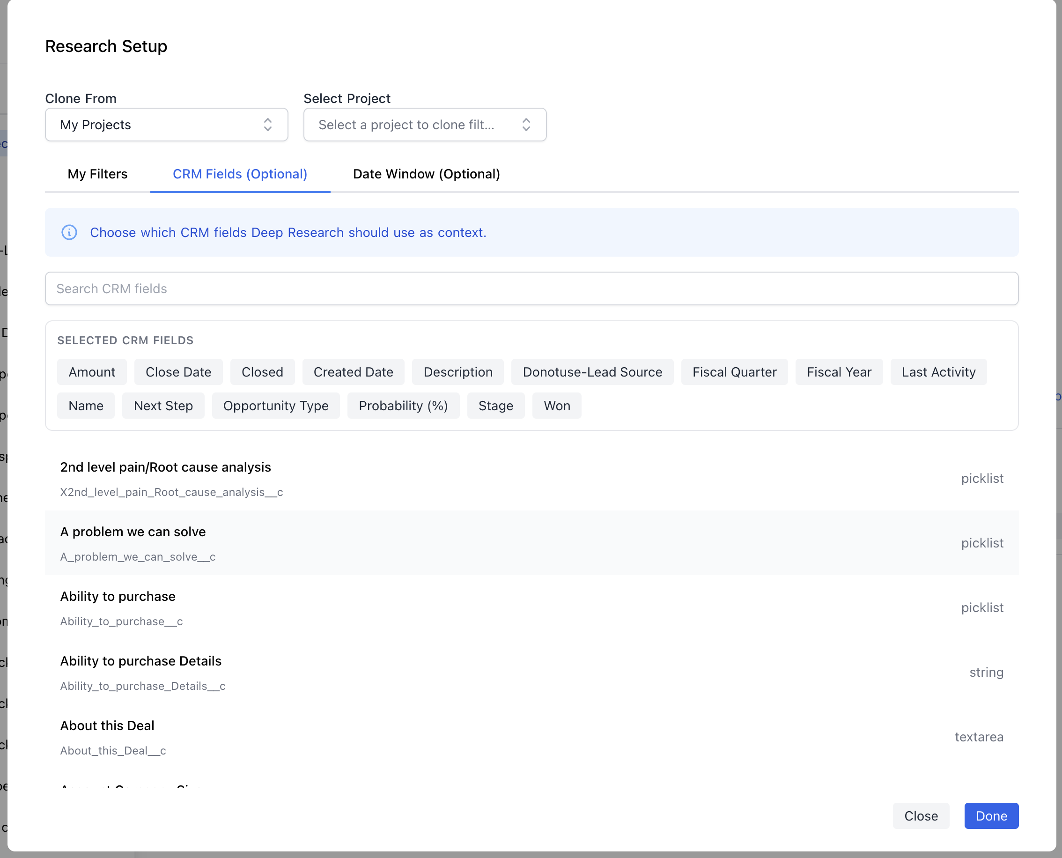Expand the project clone filter chevron
The height and width of the screenshot is (858, 1062).
526,125
